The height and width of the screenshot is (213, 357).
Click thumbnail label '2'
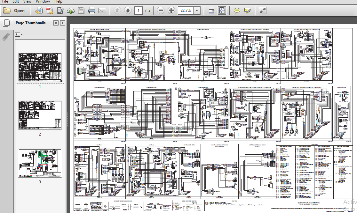point(40,134)
